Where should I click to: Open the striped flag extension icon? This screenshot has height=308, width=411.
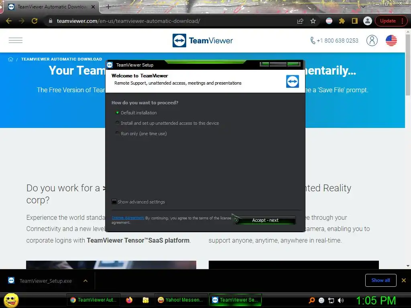point(329,21)
